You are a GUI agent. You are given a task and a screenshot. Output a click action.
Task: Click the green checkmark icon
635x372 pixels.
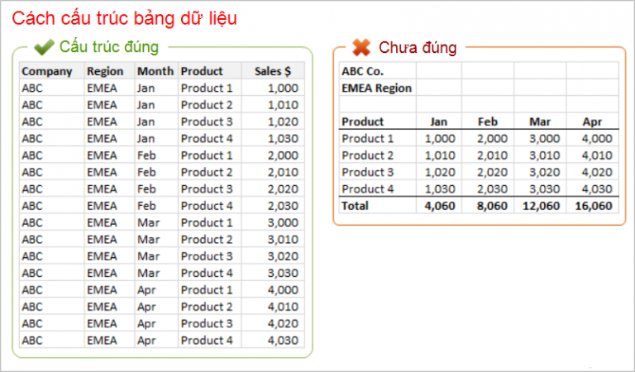pos(44,47)
